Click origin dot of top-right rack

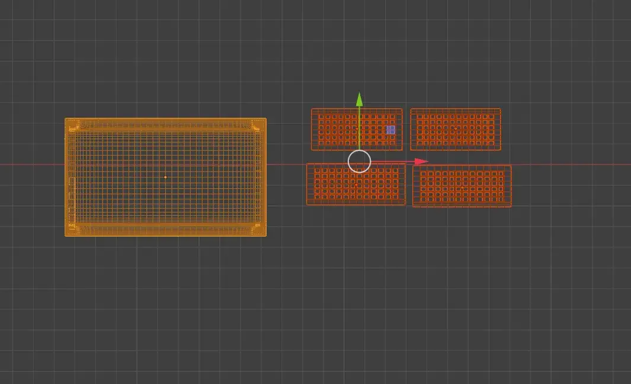pyautogui.click(x=455, y=129)
